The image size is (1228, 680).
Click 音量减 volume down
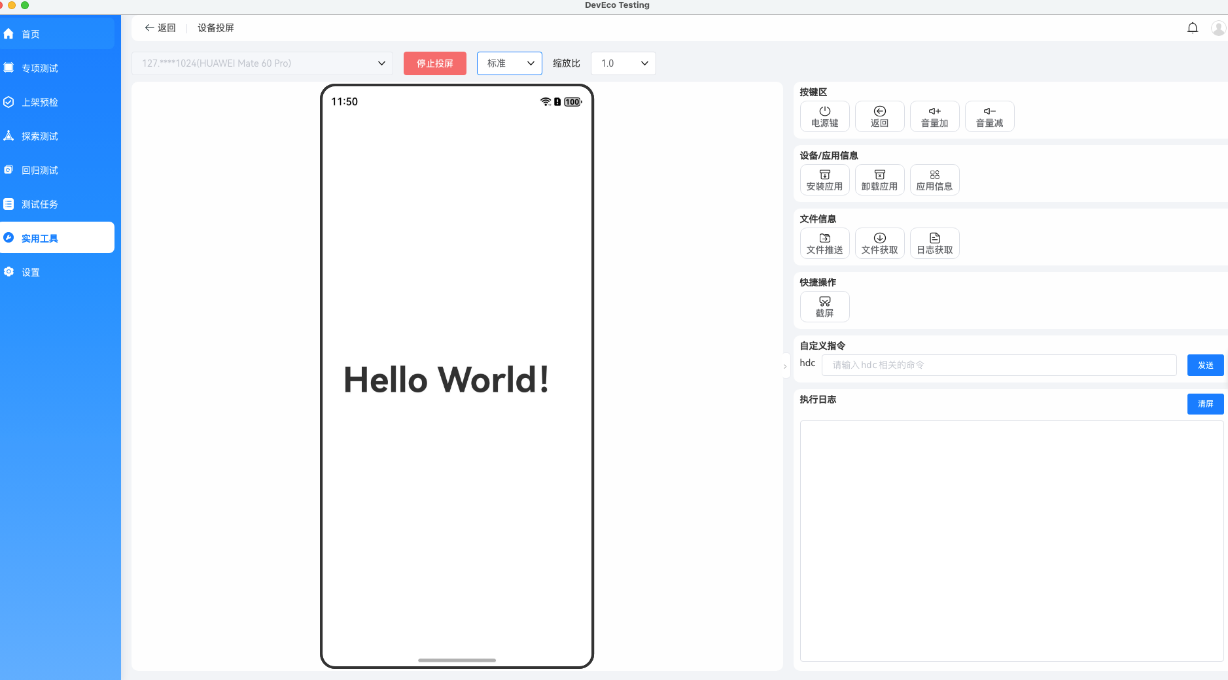(990, 116)
